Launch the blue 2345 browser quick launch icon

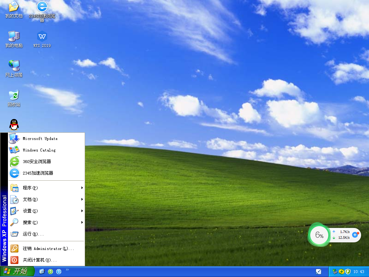coord(59,272)
